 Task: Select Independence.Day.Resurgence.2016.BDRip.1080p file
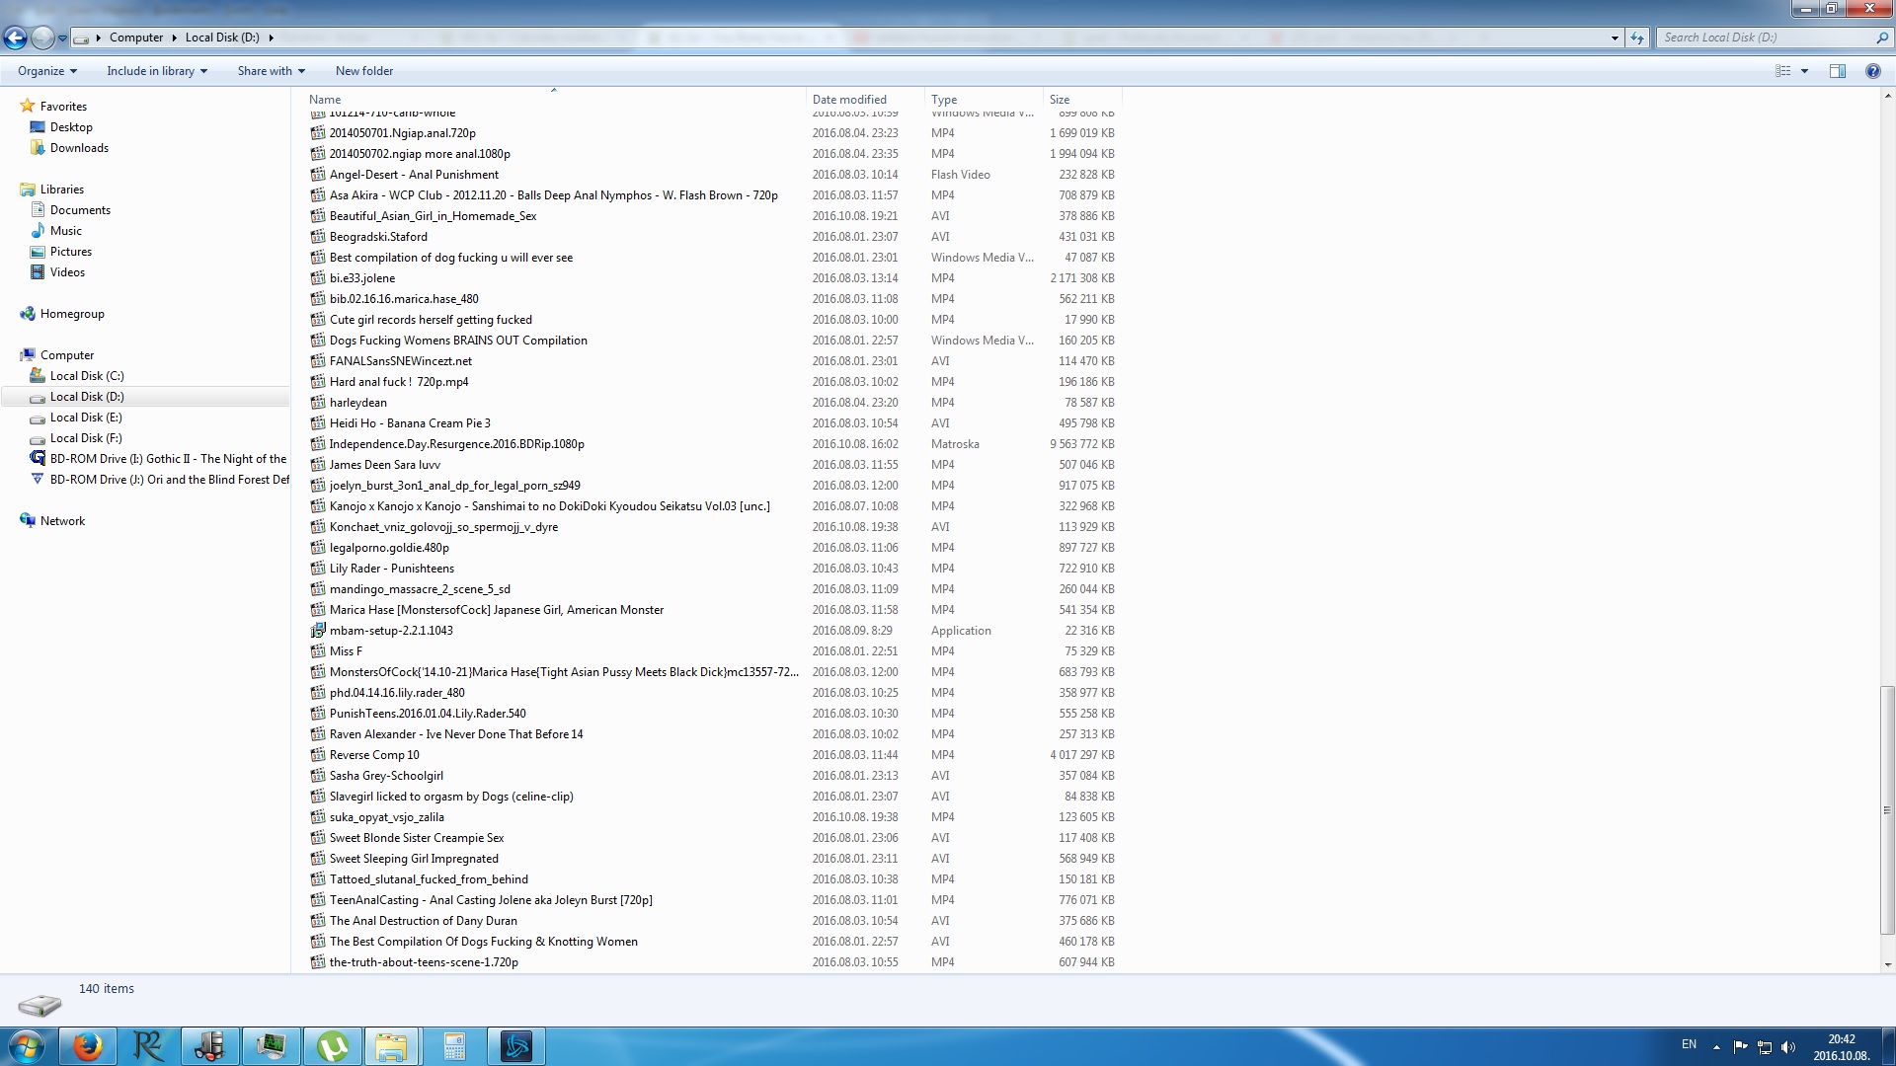pos(456,444)
